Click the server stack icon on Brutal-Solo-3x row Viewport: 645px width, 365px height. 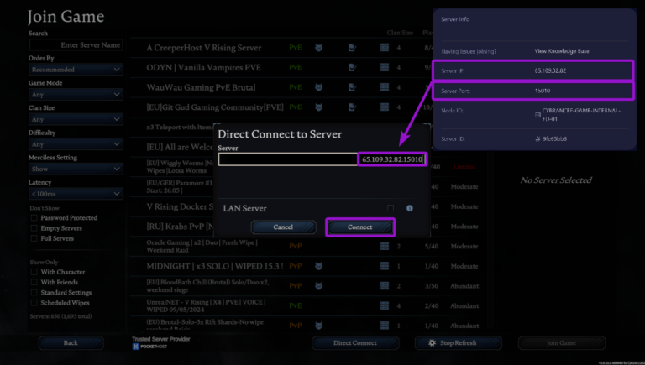click(385, 326)
